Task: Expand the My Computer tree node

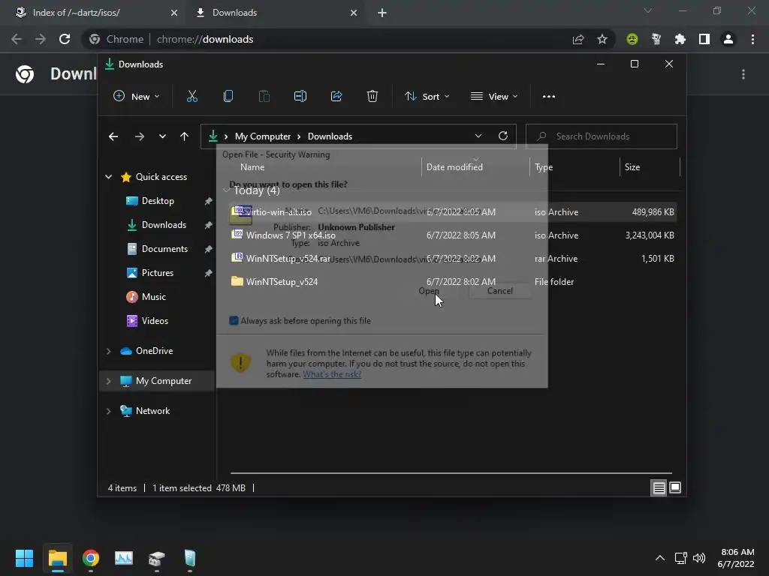Action: click(x=108, y=381)
